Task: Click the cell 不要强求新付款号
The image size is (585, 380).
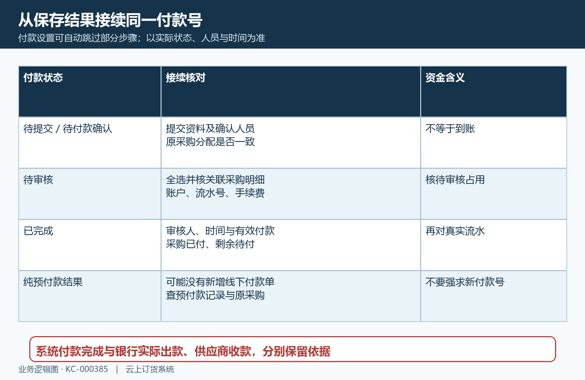Action: (494, 296)
